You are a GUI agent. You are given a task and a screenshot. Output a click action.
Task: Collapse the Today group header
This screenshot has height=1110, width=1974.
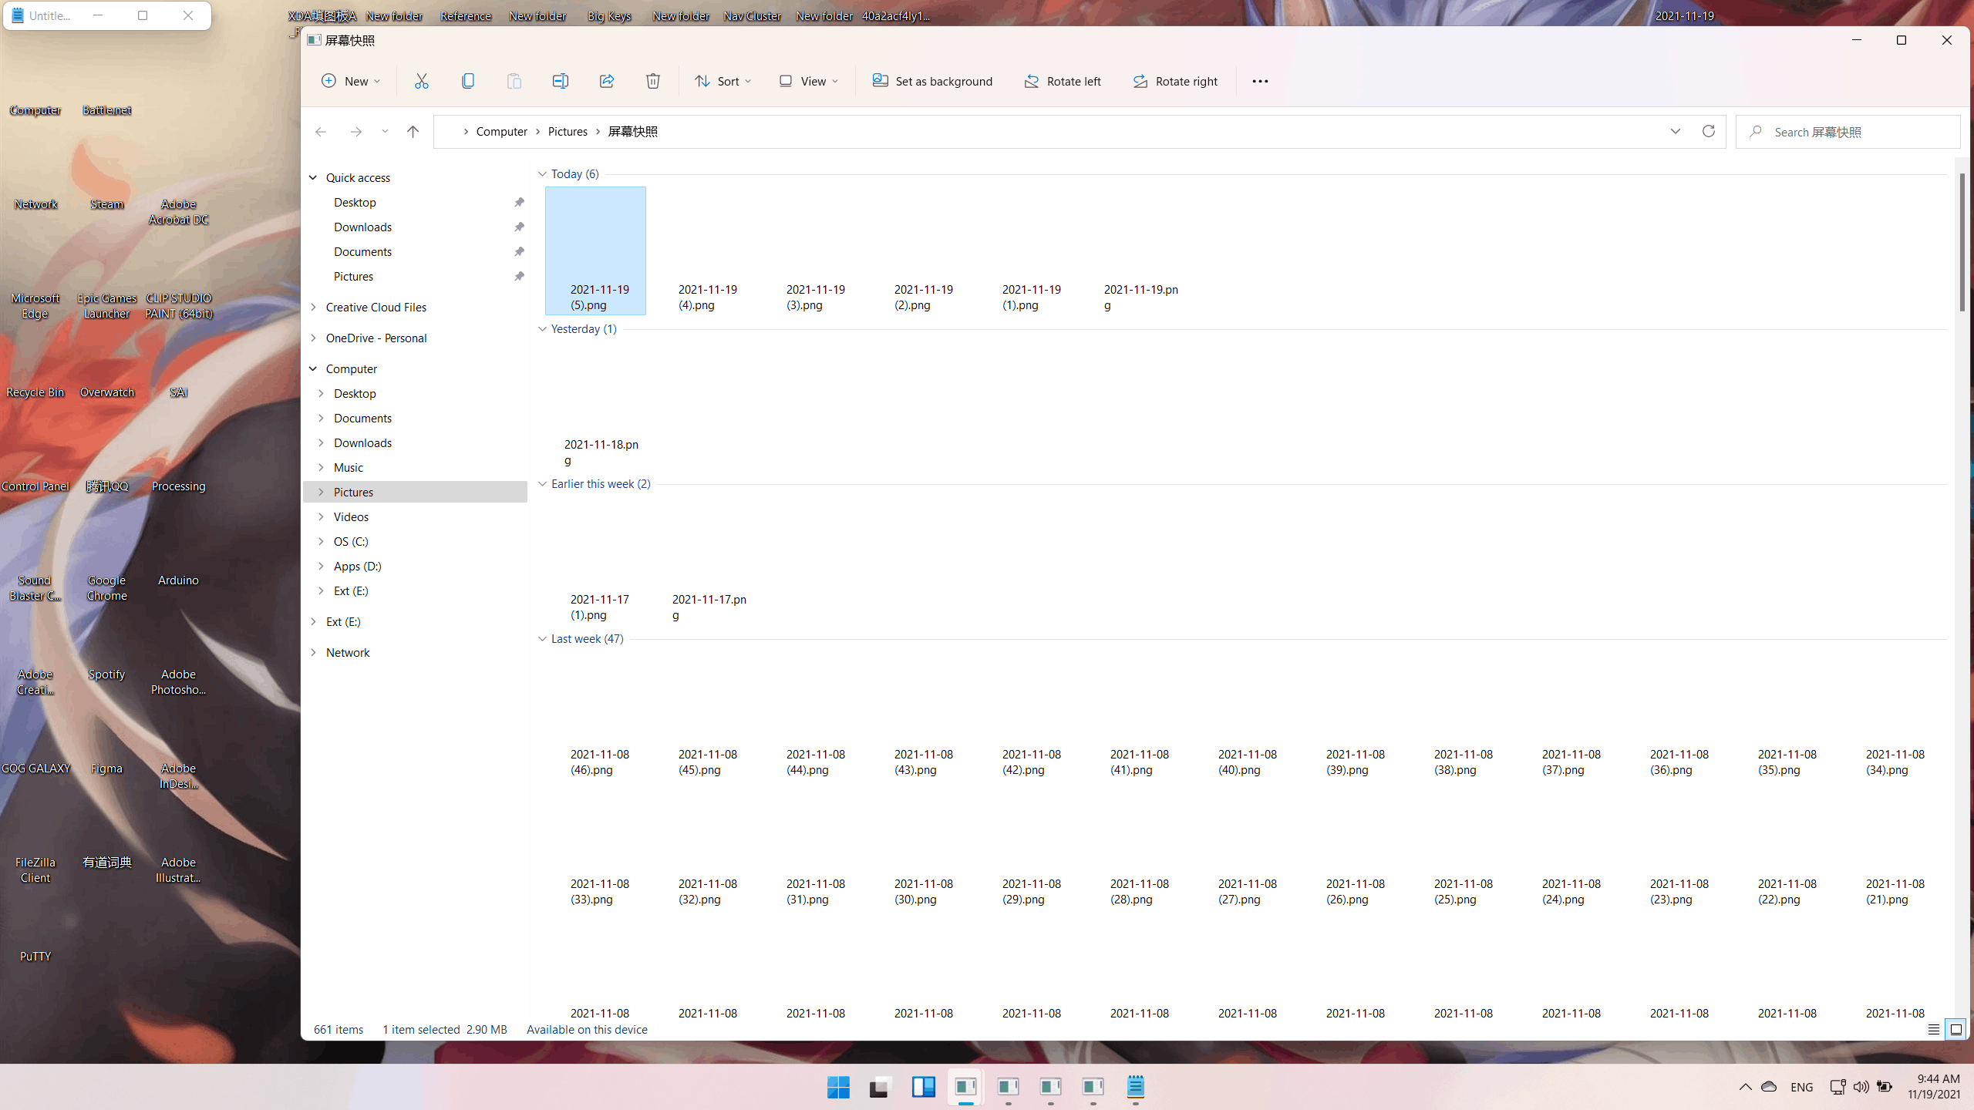pos(542,174)
